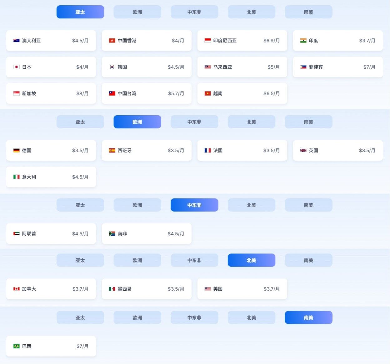Select the 北美 region tab in row two

252,122
